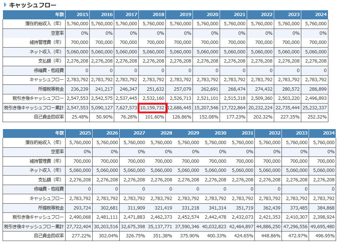Click the 49,695,480 cumulative cash flow cell
339x245 pixels.
tap(322, 227)
